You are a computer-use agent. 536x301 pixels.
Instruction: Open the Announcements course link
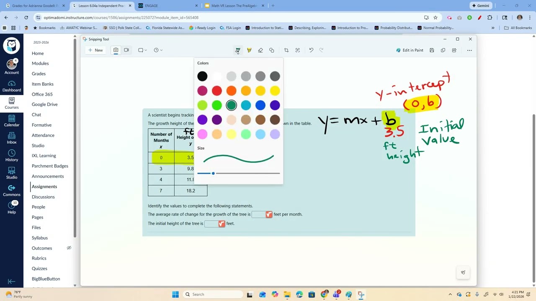coord(48,176)
